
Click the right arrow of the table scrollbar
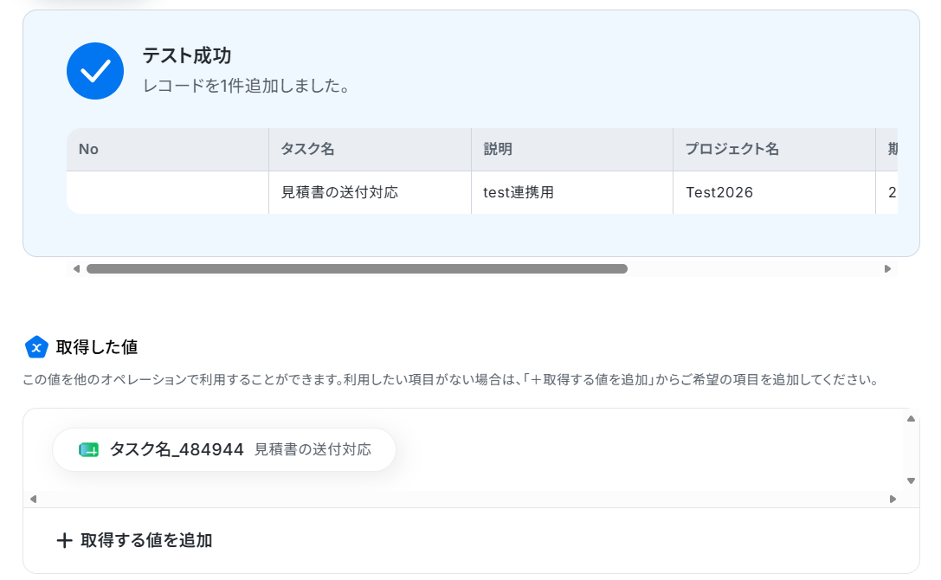[x=887, y=269]
